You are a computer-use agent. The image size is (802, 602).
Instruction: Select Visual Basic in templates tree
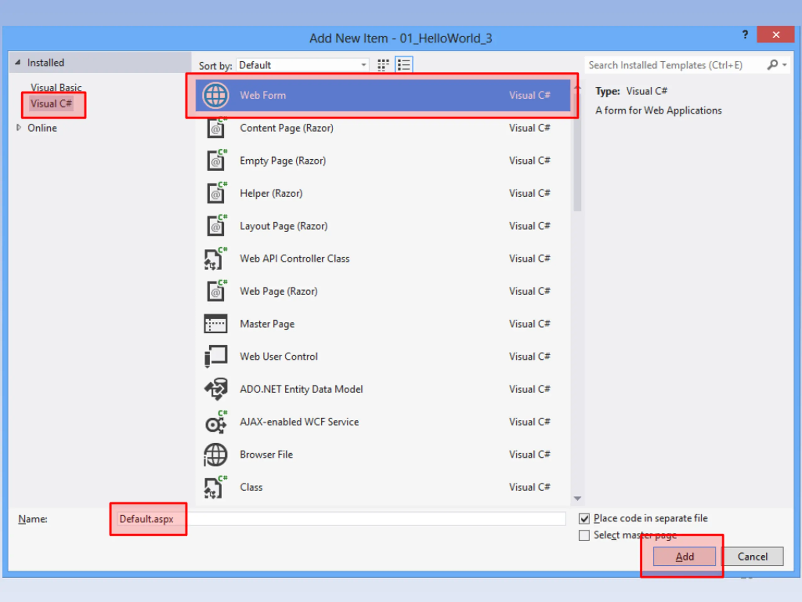coord(56,87)
